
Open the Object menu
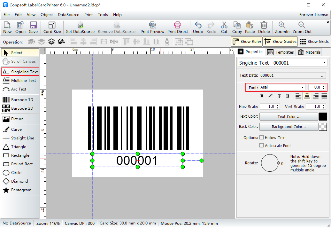[x=47, y=15]
